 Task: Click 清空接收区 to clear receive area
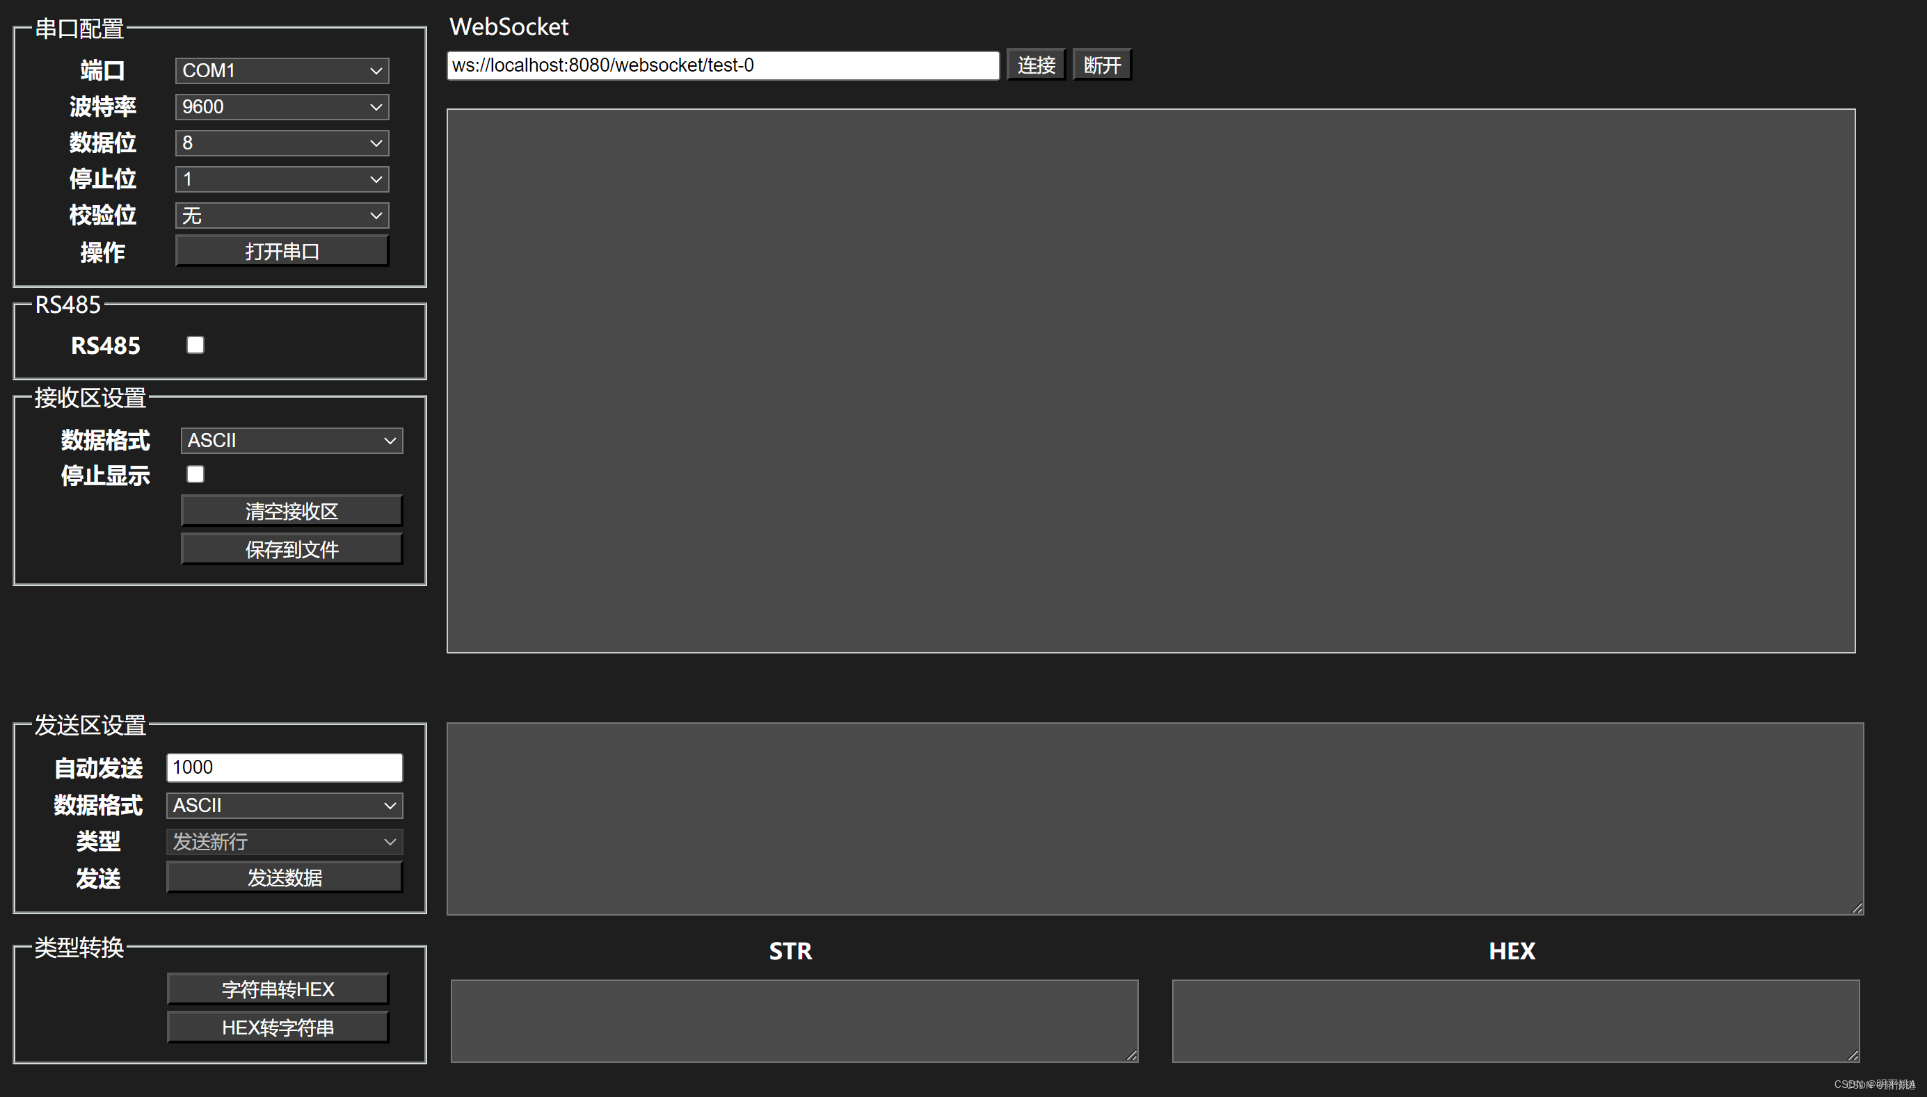point(291,511)
